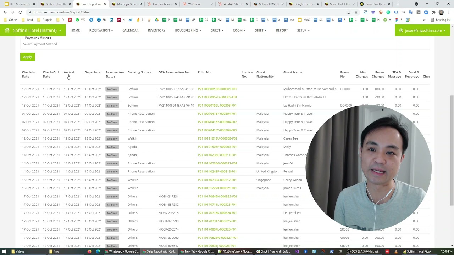Open a new browser tab with plus icon
Screen dimensions: 454x255
click(x=398, y=4)
